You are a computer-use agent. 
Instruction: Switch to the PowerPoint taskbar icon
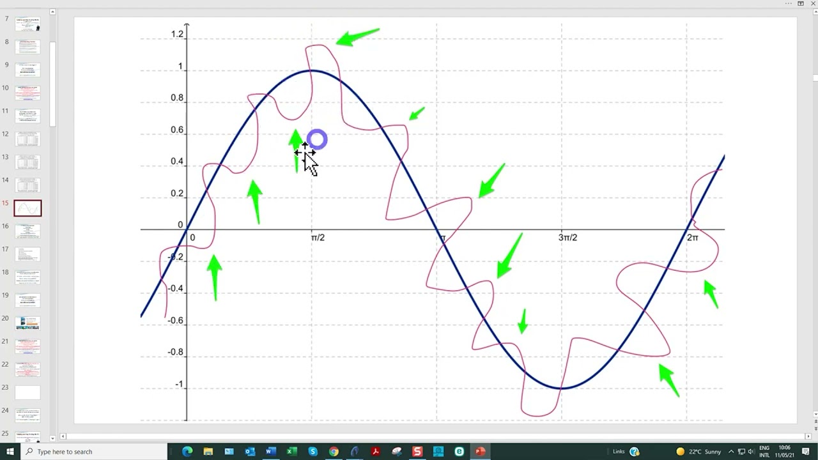(x=480, y=452)
